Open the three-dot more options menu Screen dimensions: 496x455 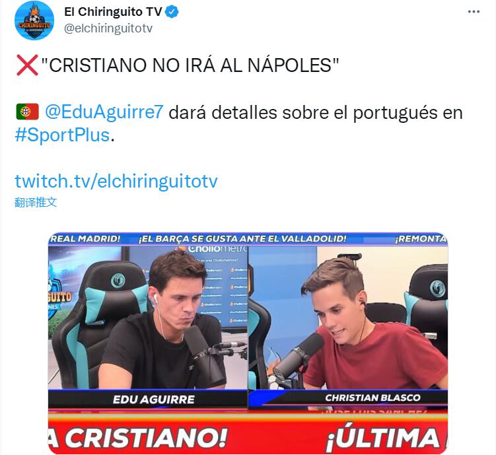pyautogui.click(x=474, y=12)
